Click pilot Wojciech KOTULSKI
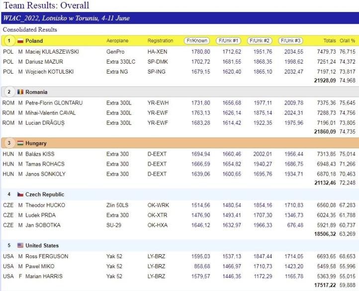Screen dimensions: 359x291 click(x=49, y=72)
